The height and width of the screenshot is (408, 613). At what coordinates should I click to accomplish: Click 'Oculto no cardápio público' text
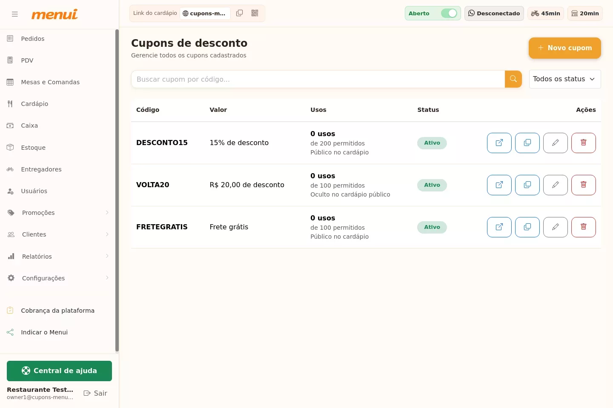350,194
